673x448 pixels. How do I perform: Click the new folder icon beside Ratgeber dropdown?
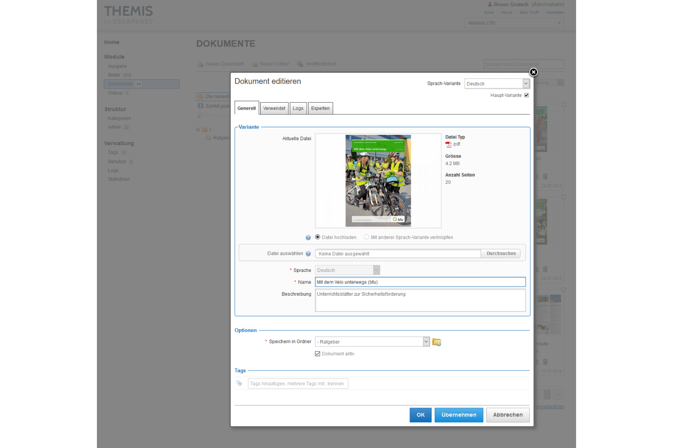436,342
